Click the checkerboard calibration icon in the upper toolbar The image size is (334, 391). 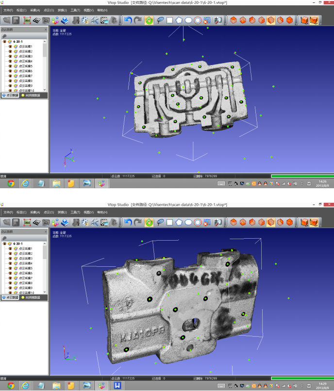36,20
